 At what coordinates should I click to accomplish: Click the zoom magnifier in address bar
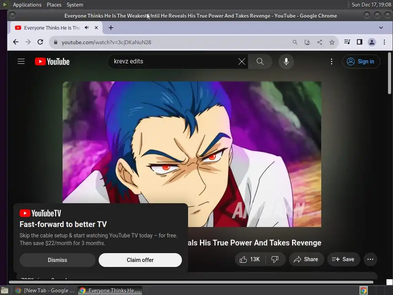click(295, 42)
